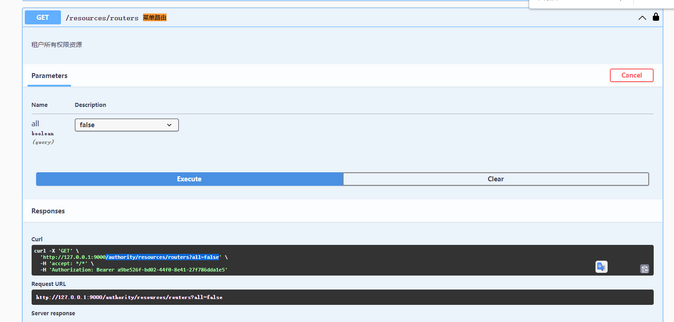The image size is (674, 322).
Task: Click the '(query)' label
Action: (x=43, y=142)
